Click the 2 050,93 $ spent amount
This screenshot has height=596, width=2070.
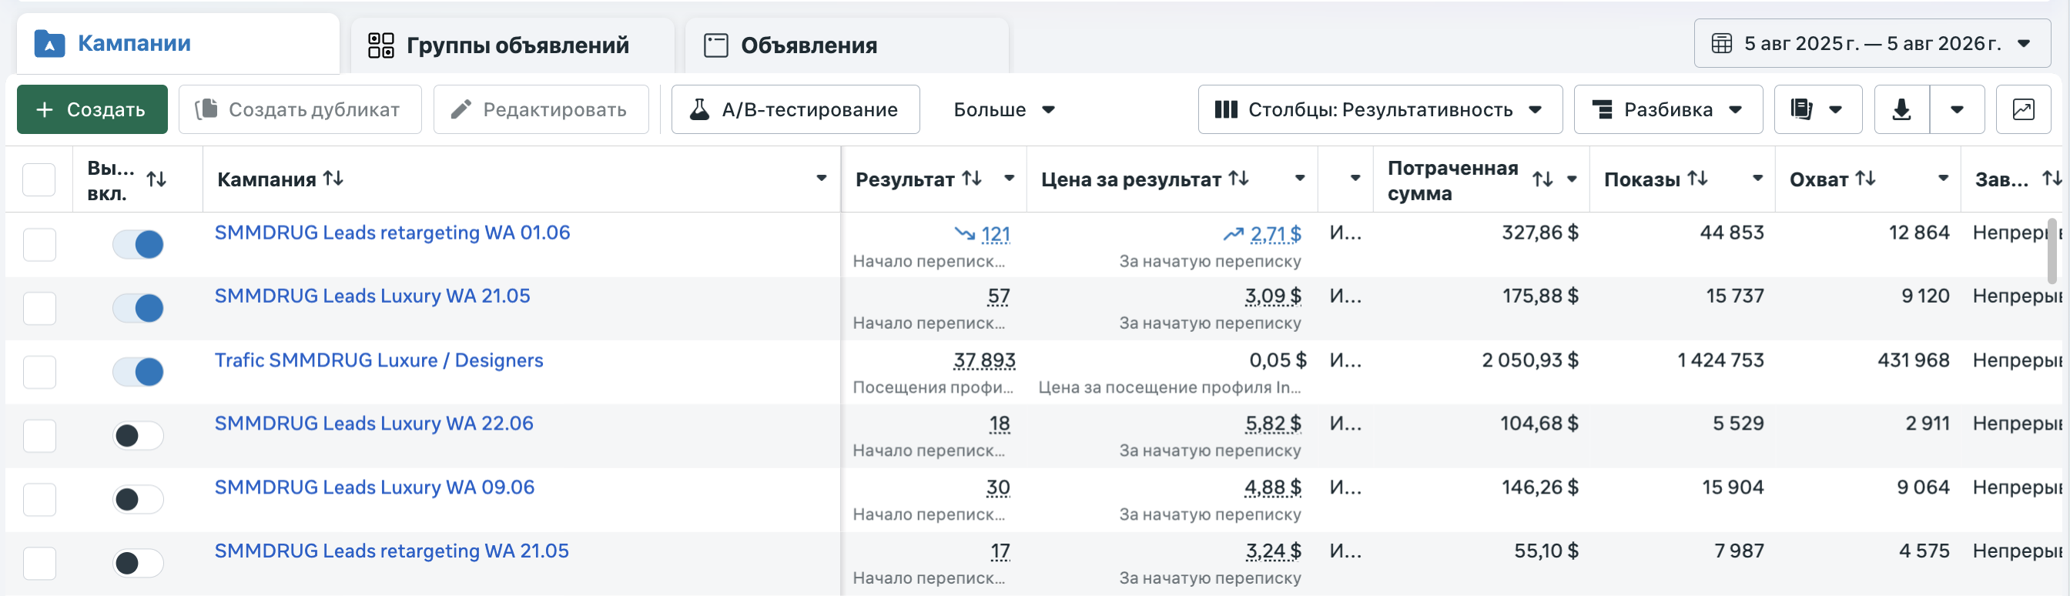[x=1530, y=360]
